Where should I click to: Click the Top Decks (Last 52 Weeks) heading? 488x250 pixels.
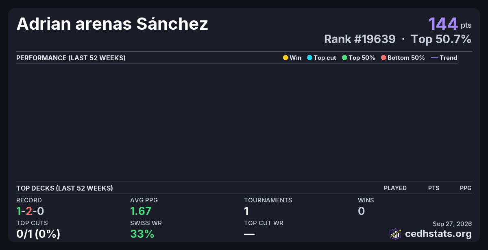(x=65, y=188)
